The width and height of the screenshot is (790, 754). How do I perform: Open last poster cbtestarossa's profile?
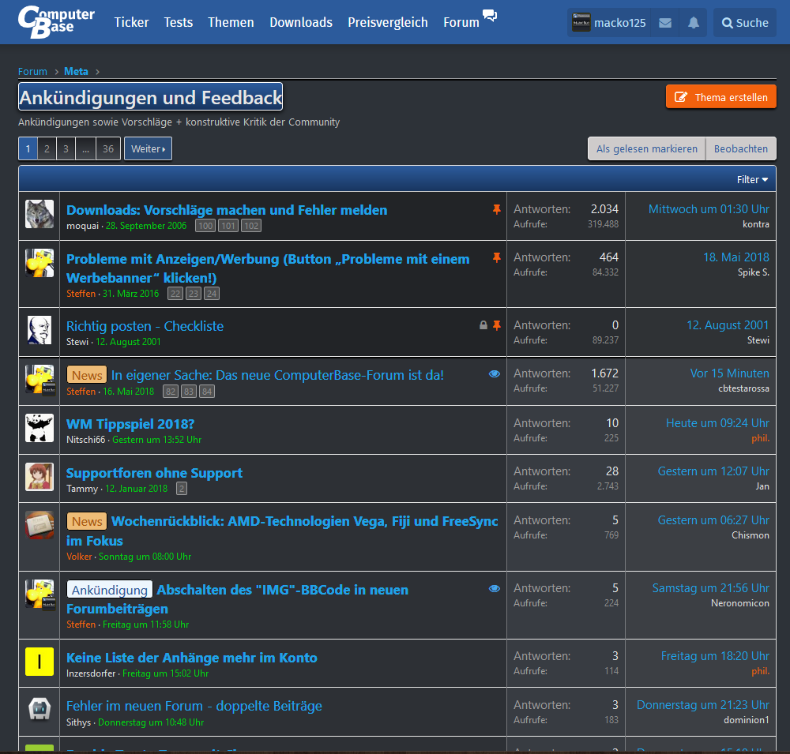click(743, 388)
